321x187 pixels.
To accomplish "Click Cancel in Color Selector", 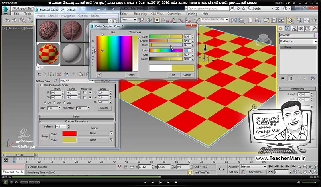I will (187, 75).
